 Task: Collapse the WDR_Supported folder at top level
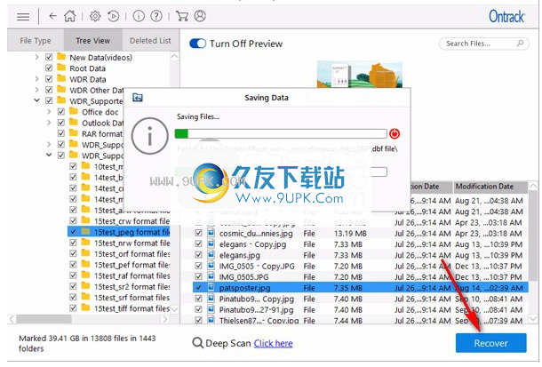(36, 100)
